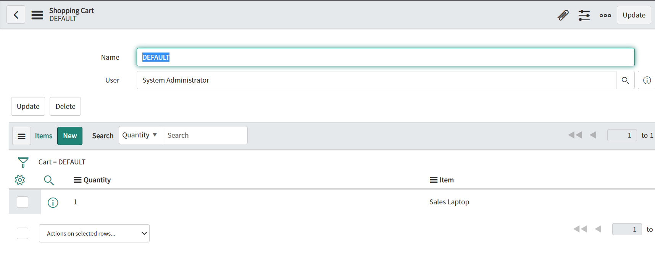Click the User field lookup magnifier
Screen dimensions: 655x263
pyautogui.click(x=625, y=80)
